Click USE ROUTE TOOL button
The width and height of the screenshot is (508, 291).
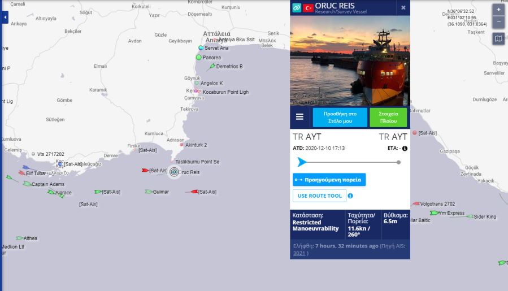click(319, 196)
